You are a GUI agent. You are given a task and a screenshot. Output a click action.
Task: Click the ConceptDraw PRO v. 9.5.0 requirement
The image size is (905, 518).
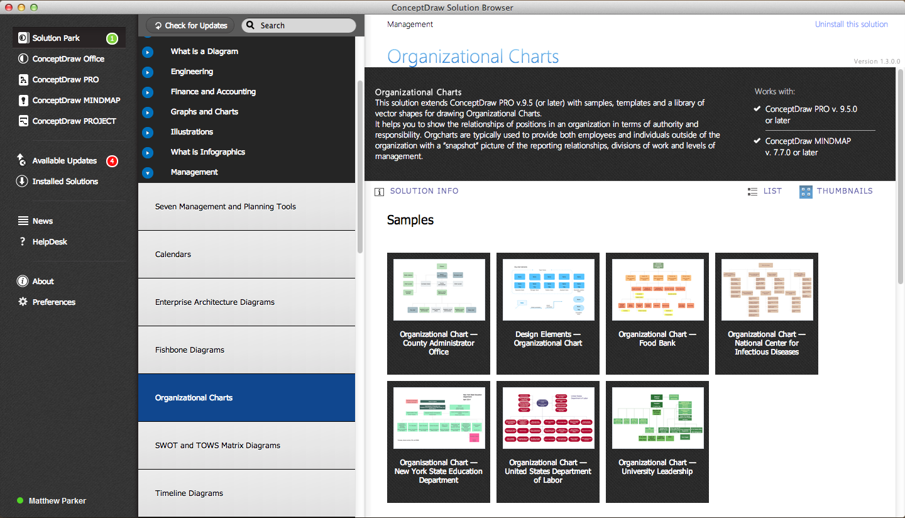pos(811,114)
